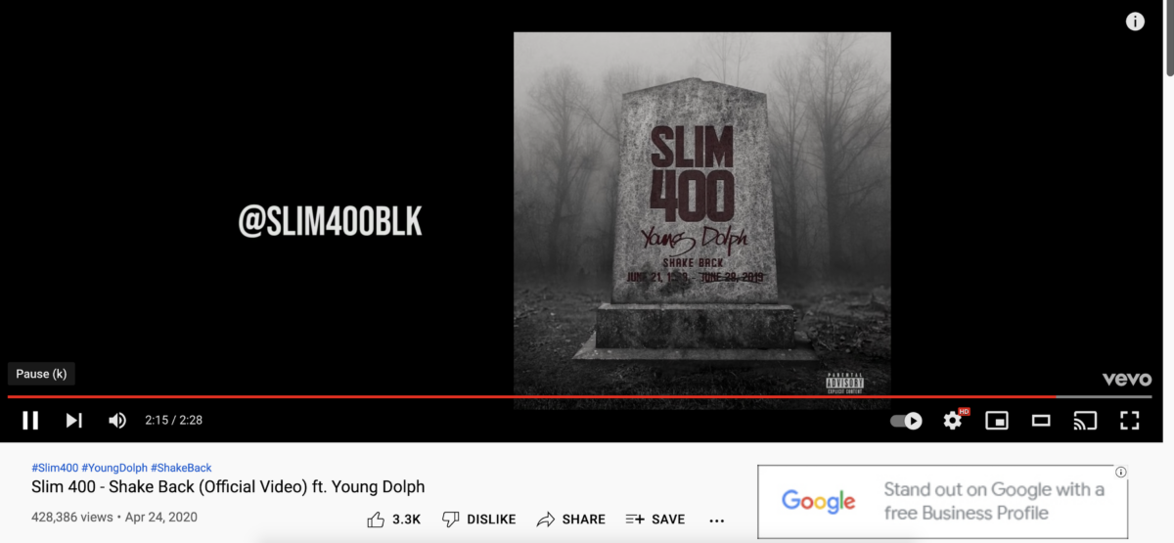This screenshot has height=543, width=1174.
Task: Open the video info card icon
Action: [x=1135, y=22]
